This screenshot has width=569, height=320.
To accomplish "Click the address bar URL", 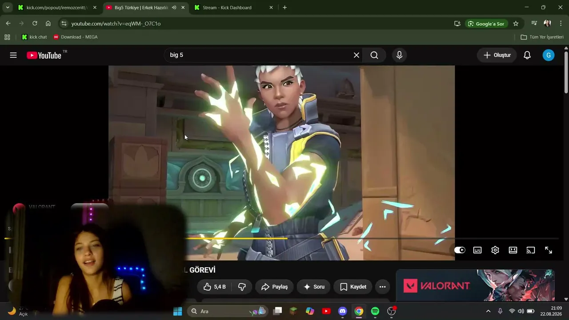I will (116, 24).
